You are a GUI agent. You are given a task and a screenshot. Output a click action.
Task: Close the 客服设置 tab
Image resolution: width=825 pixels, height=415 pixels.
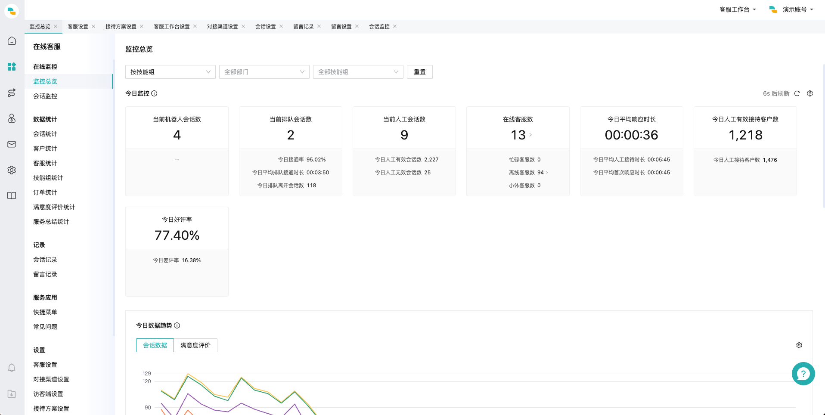click(93, 26)
